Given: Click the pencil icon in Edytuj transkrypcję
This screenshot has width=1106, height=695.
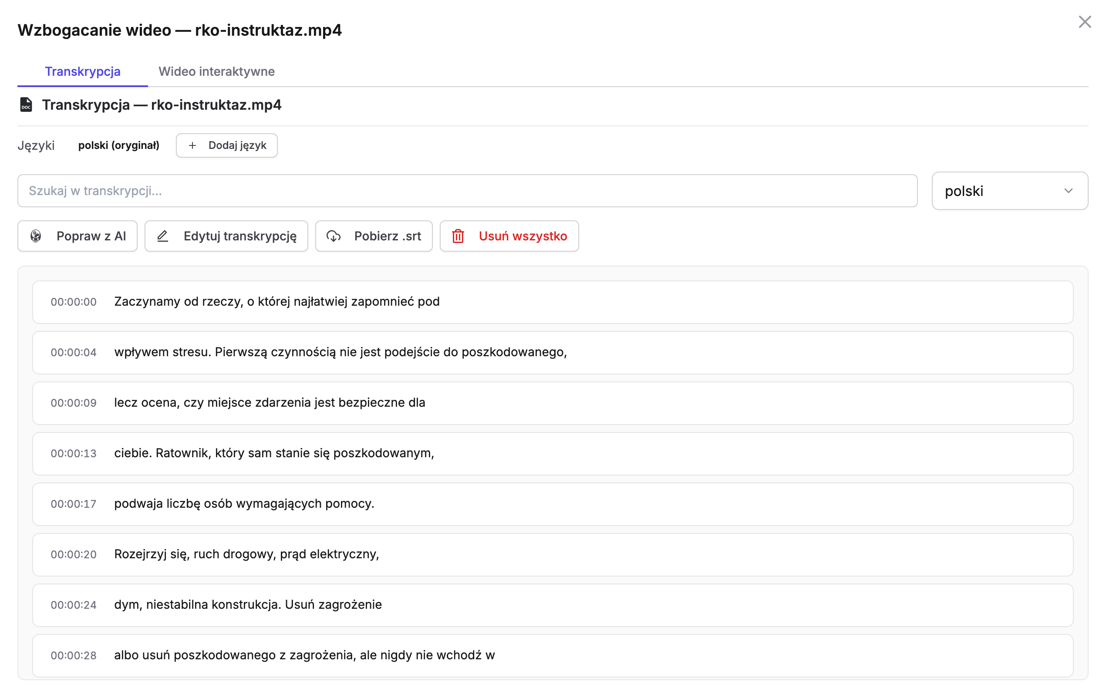Looking at the screenshot, I should click(162, 236).
